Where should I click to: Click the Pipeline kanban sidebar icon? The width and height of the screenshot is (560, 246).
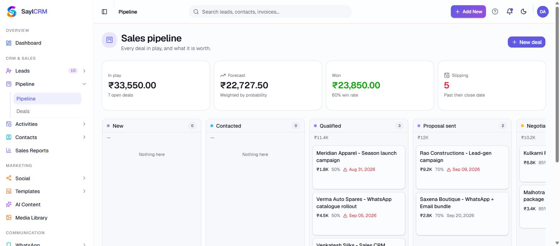[9, 84]
